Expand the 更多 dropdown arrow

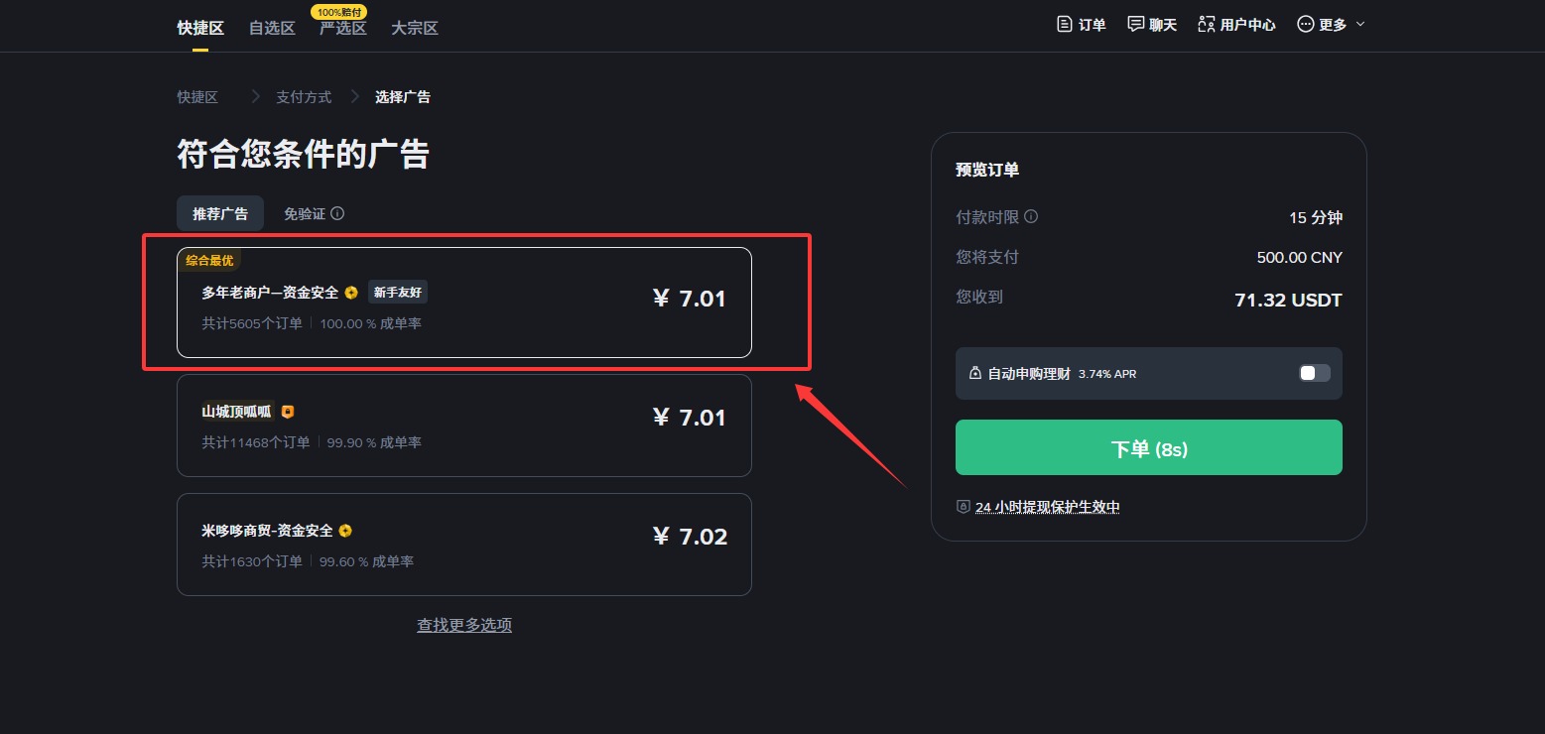pyautogui.click(x=1360, y=24)
